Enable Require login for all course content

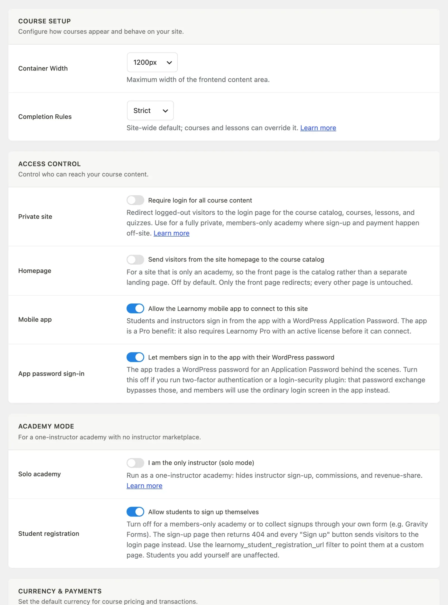[x=135, y=200]
